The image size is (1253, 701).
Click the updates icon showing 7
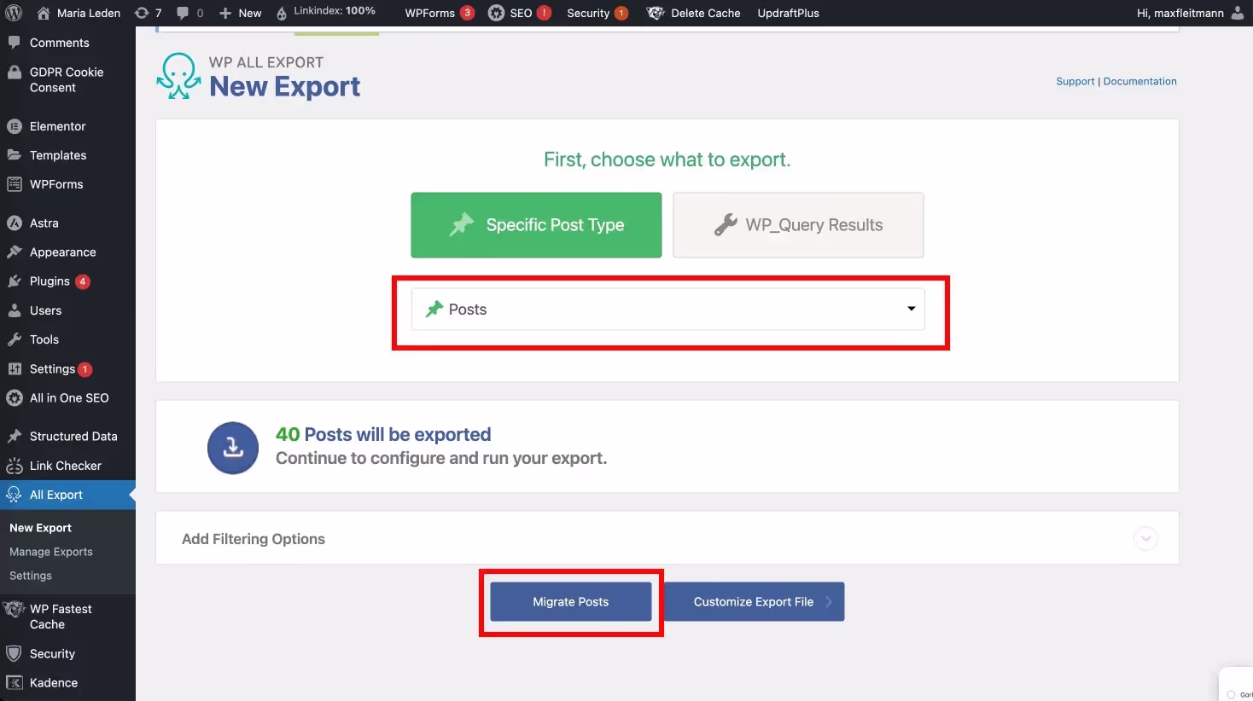tap(142, 13)
